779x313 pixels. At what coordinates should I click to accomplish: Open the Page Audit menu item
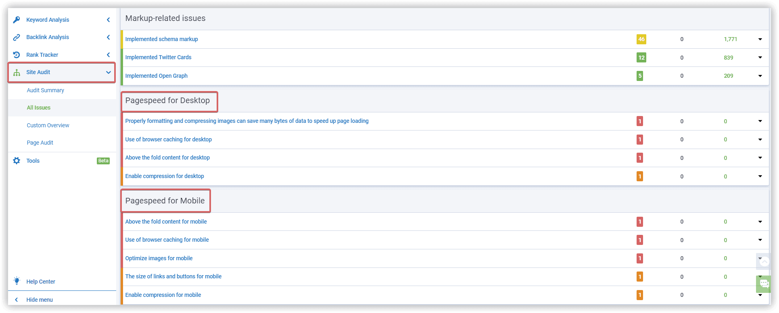(x=40, y=143)
